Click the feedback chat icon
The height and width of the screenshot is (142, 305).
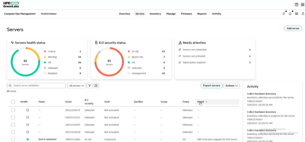(296, 14)
